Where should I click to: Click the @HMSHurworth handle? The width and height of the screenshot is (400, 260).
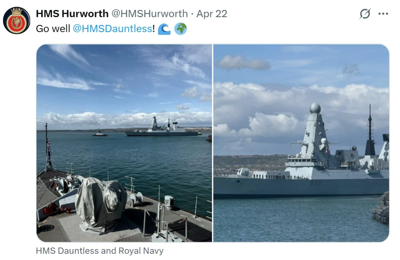(150, 14)
